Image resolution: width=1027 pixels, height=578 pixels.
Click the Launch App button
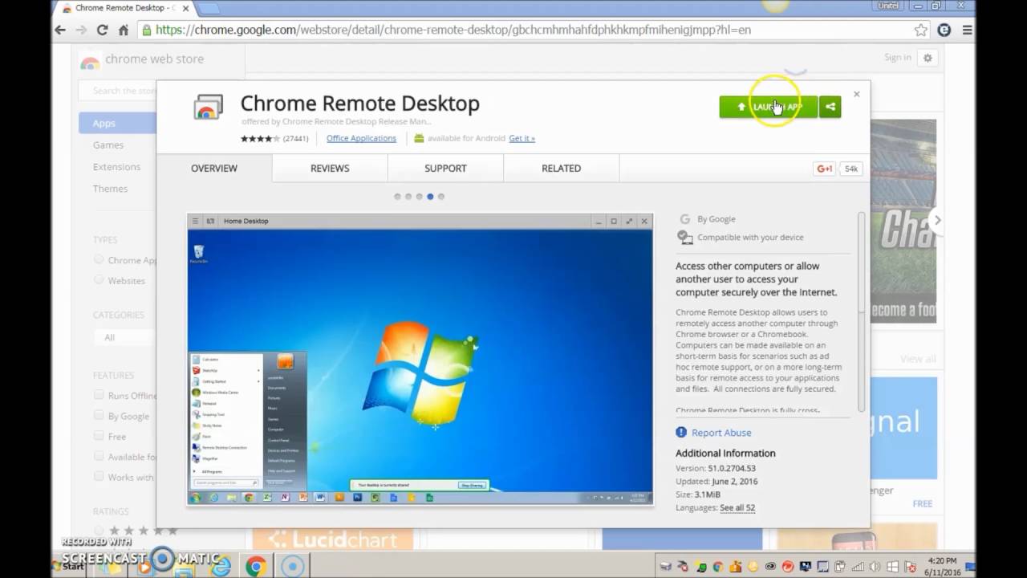pos(768,107)
